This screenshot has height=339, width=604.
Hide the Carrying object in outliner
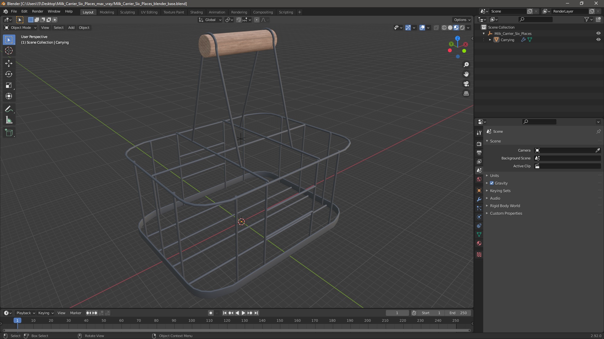point(598,40)
